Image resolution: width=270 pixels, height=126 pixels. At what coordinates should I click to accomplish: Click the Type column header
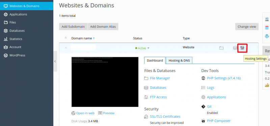pyautogui.click(x=186, y=38)
